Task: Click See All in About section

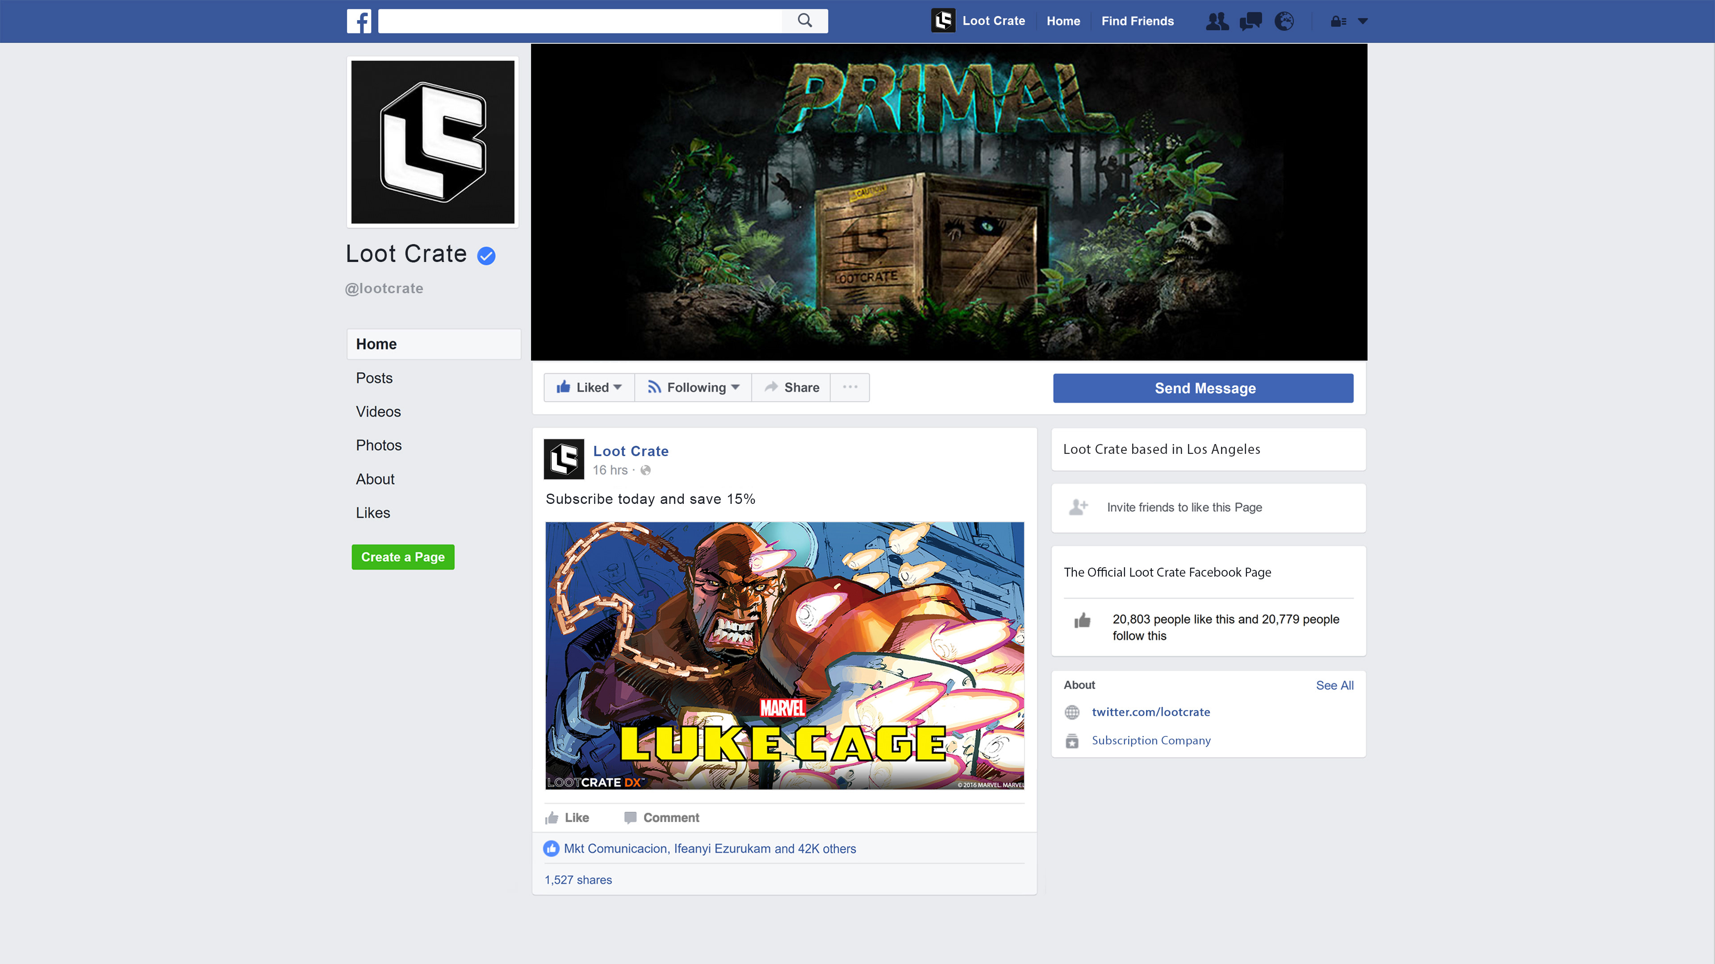Action: [1334, 685]
